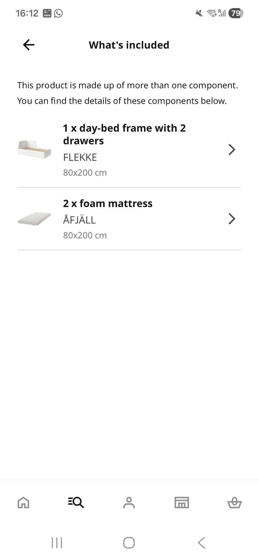Tap the FLEKKE day-bed thumbnail image
The image size is (258, 560).
(34, 149)
